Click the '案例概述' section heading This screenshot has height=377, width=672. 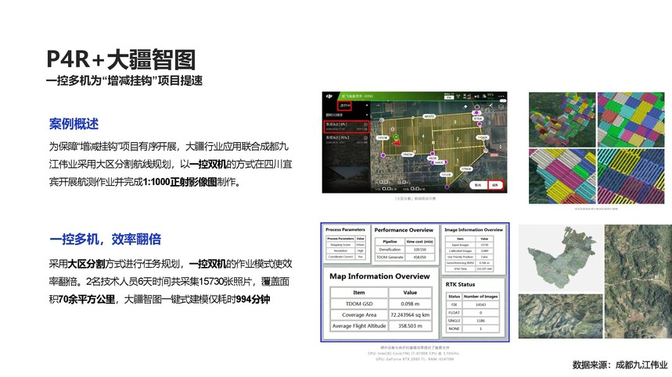tap(74, 124)
